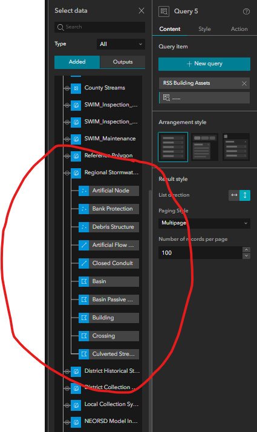The width and height of the screenshot is (257, 432).
Task: Click the Query 5 widget icon
Action: click(164, 11)
